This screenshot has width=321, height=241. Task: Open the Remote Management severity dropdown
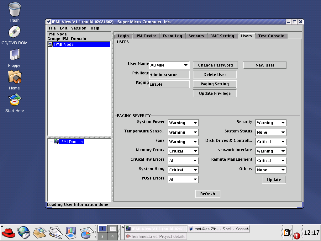coord(271,161)
